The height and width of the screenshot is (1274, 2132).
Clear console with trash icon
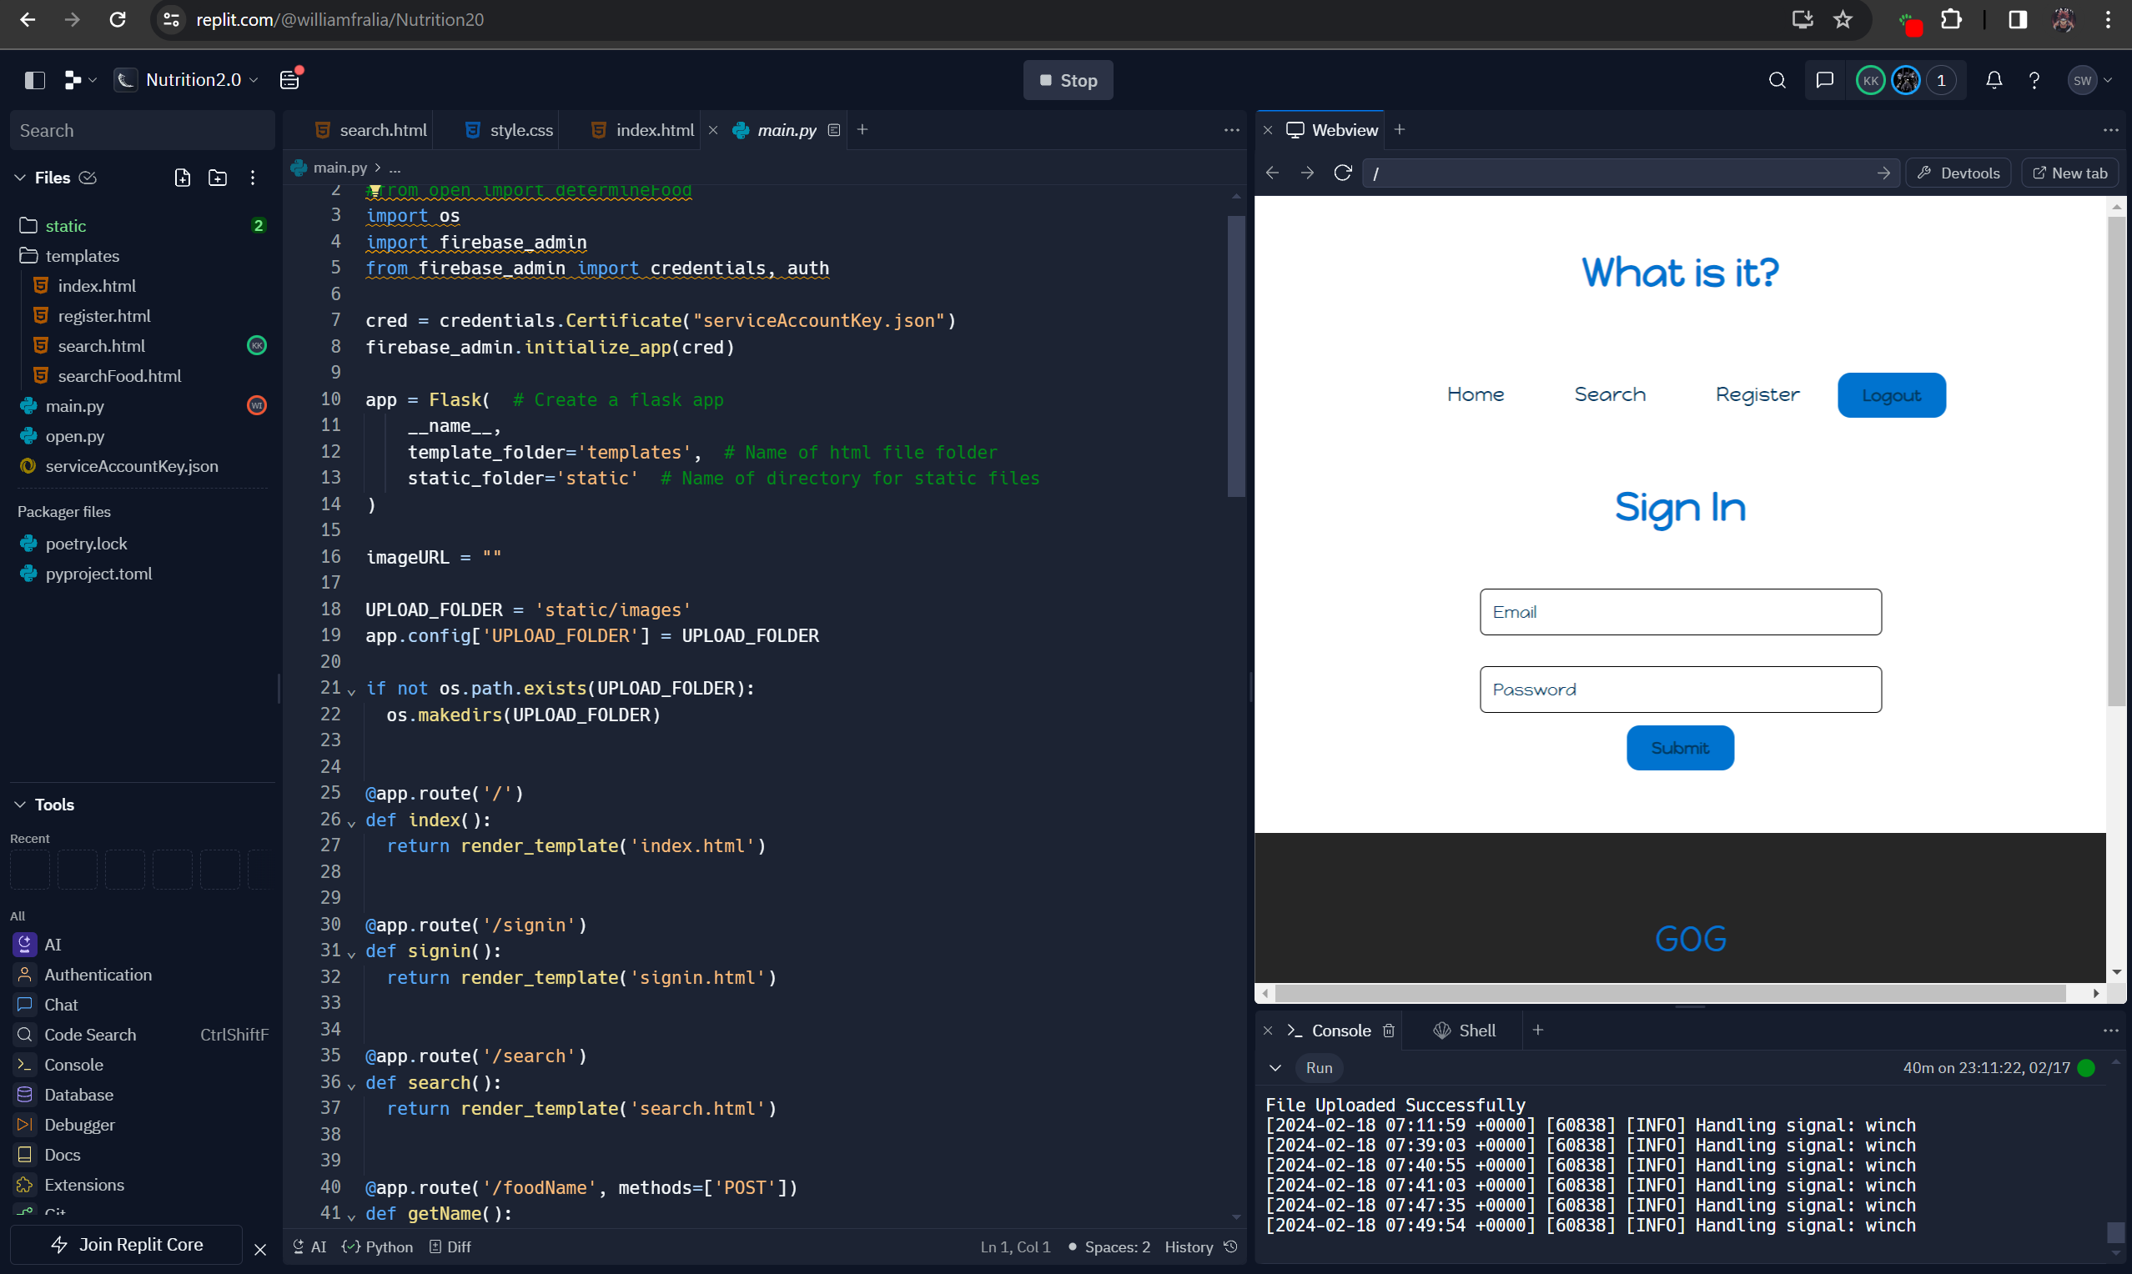click(1389, 1031)
